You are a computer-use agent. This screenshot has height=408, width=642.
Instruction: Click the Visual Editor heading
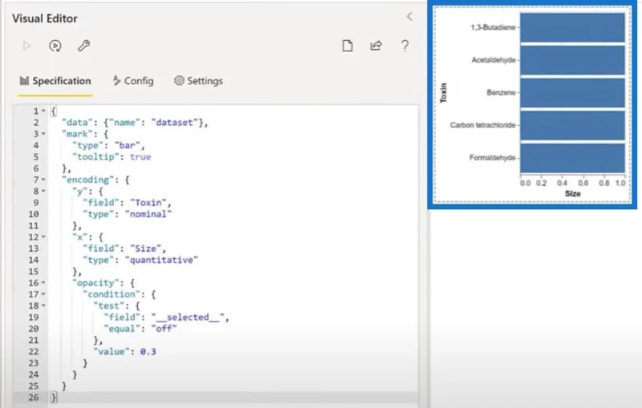click(45, 18)
